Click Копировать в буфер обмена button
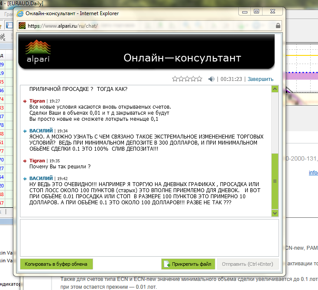This screenshot has height=290, width=318. [56, 264]
